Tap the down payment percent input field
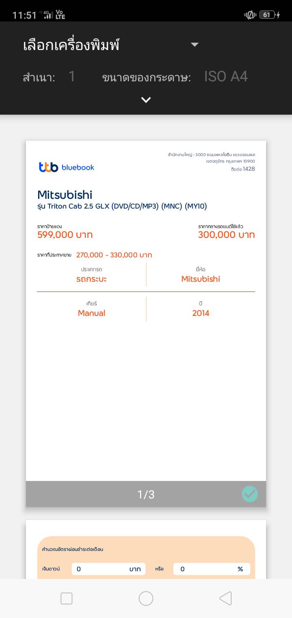The height and width of the screenshot is (618, 292). [211, 569]
